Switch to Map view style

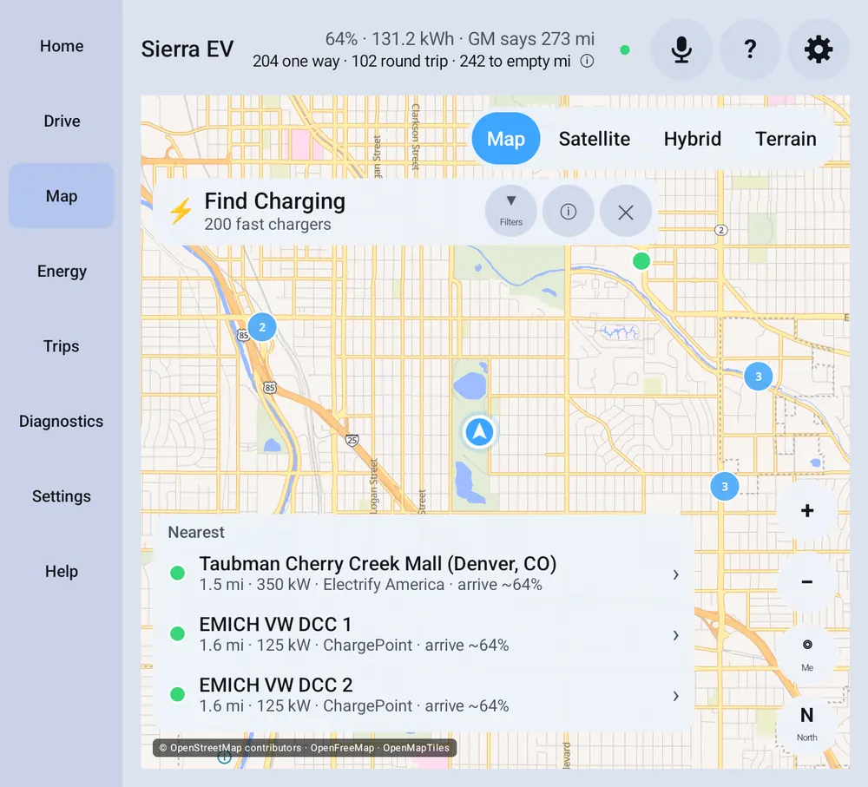(x=506, y=138)
